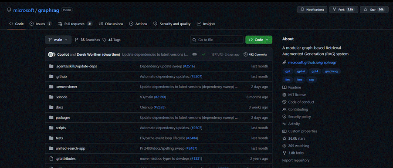
Task: Open pull request #1331 link
Action: 196,159
